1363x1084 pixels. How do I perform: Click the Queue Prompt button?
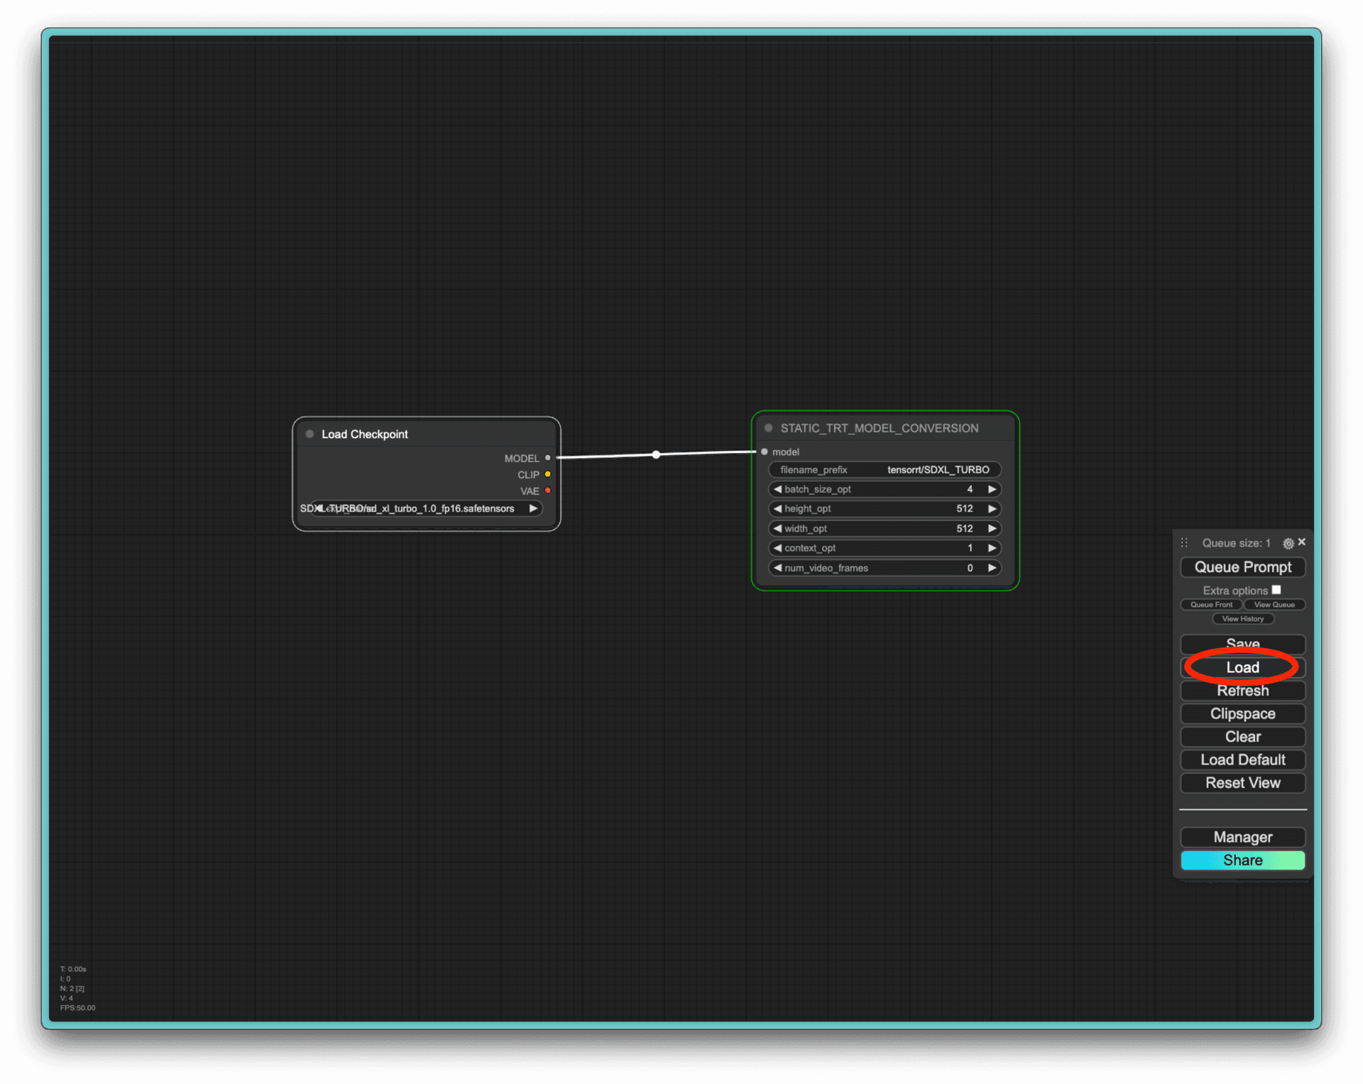point(1242,567)
